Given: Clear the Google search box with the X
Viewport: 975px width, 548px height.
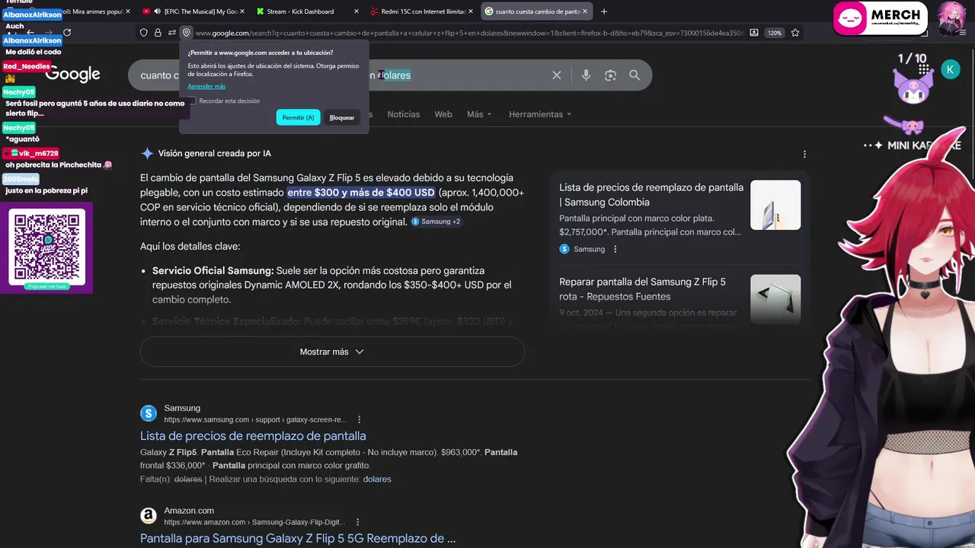Looking at the screenshot, I should [x=557, y=75].
